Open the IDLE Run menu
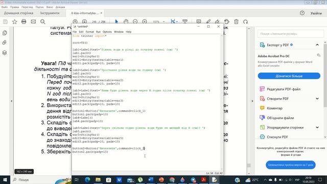327x184 pixels. pyautogui.click(x=98, y=32)
